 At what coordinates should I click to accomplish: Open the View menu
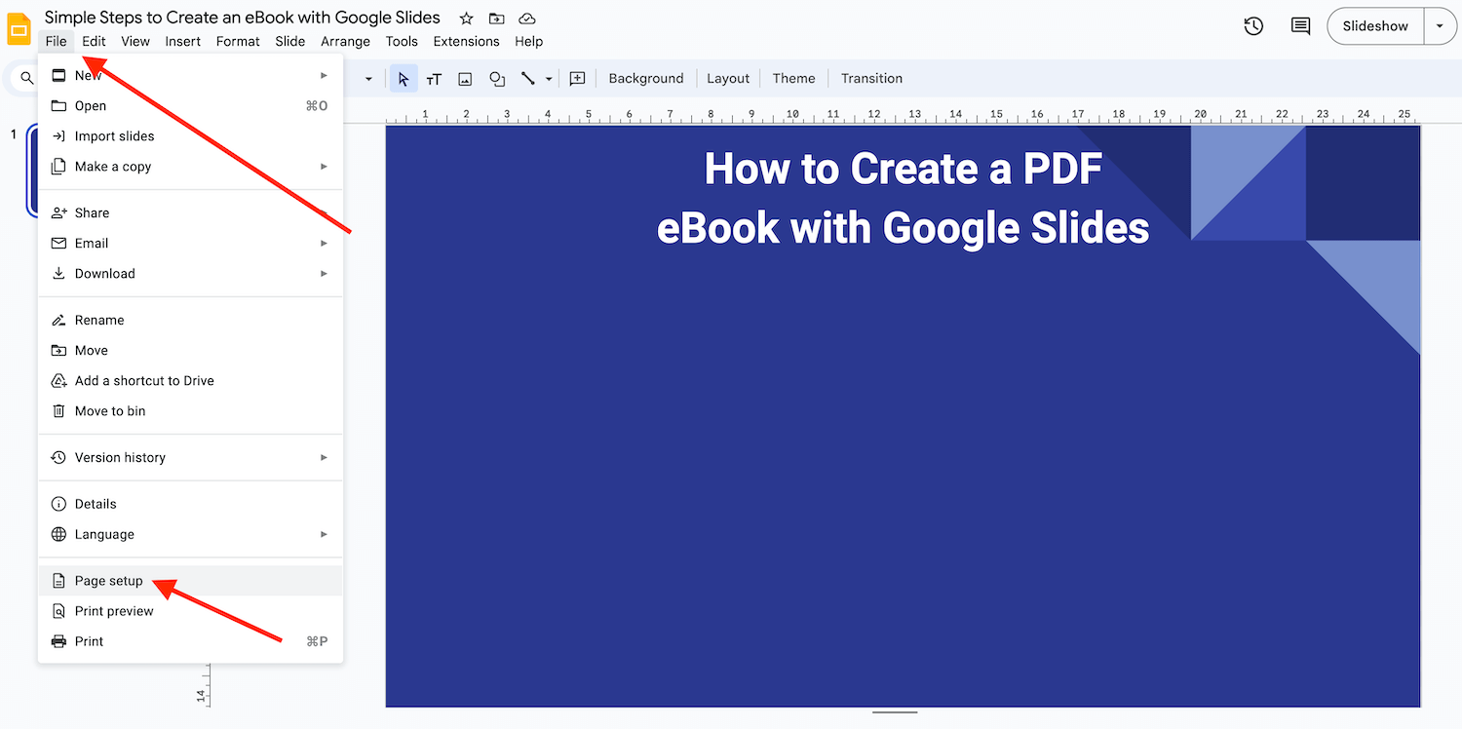(135, 41)
